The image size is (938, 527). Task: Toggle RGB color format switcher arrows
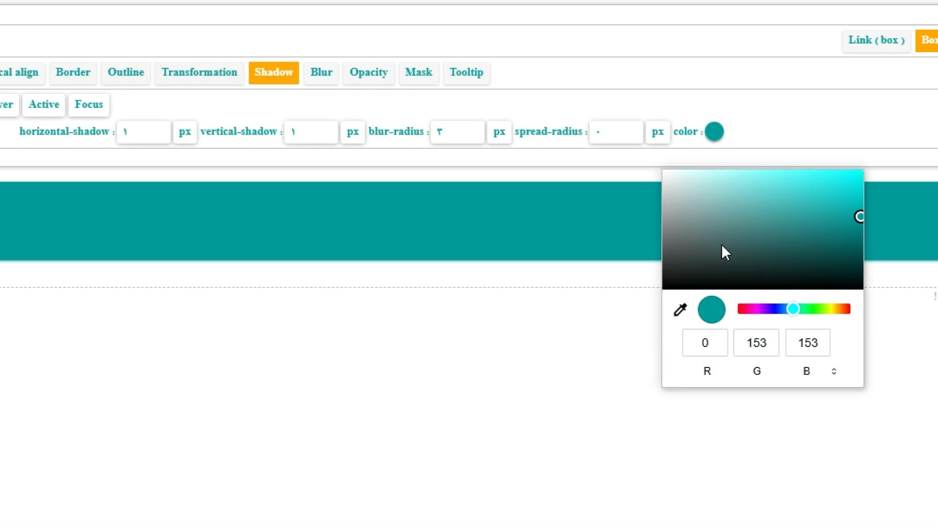tap(834, 371)
